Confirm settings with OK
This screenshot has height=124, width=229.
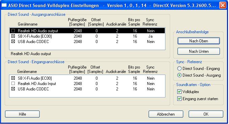206,114
